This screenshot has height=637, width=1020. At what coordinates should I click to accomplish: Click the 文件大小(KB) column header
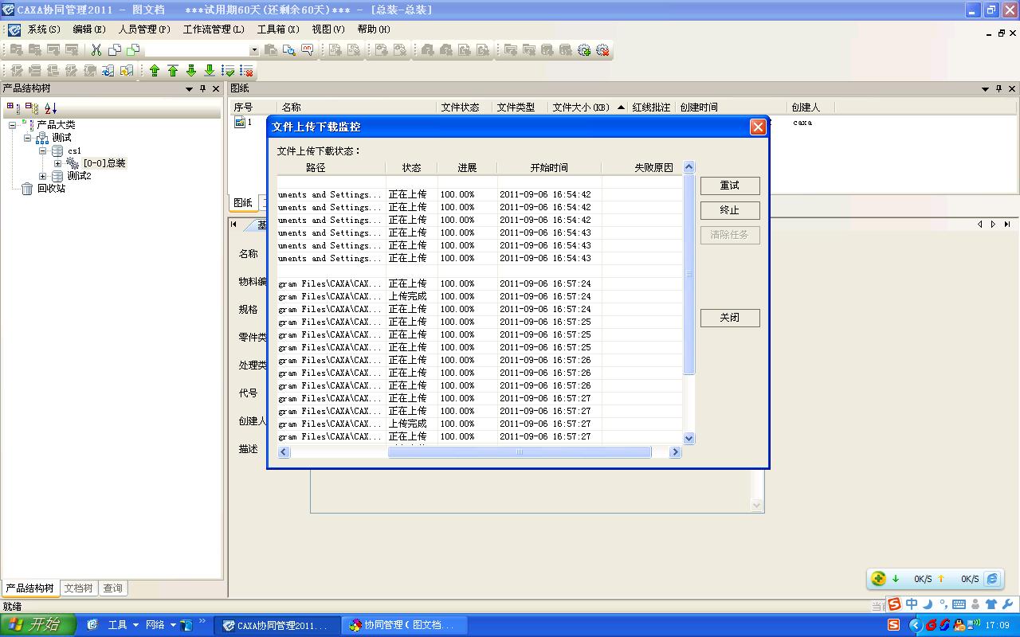click(589, 107)
